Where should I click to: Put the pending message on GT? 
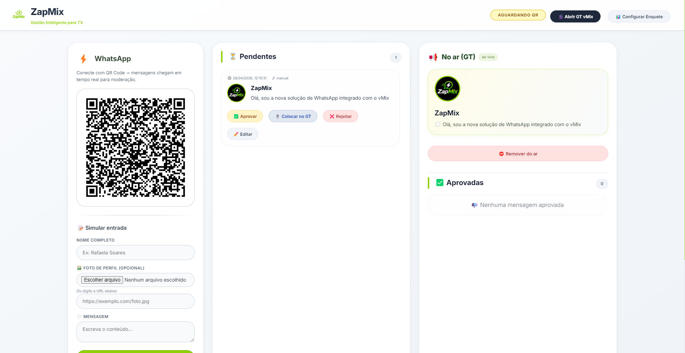293,116
